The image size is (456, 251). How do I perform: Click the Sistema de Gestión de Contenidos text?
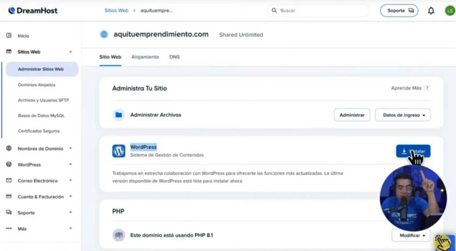click(167, 155)
